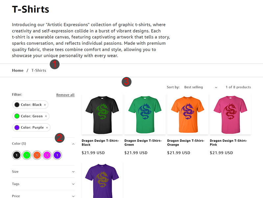The width and height of the screenshot is (263, 198).
Task: Click the "Remove all" filters link
Action: click(x=65, y=95)
